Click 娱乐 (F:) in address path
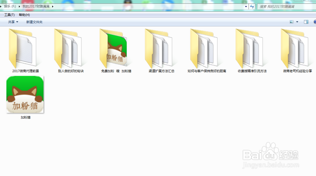Image resolution: width=316 pixels, height=176 pixels. 10,6
